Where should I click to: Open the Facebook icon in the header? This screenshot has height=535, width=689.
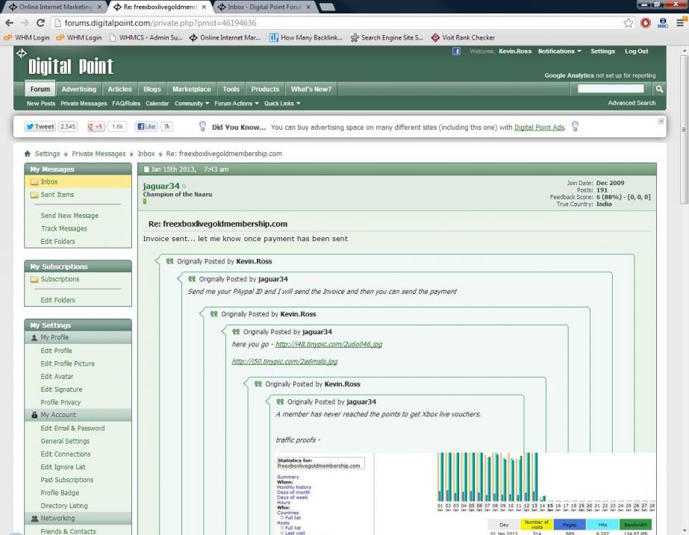[457, 51]
